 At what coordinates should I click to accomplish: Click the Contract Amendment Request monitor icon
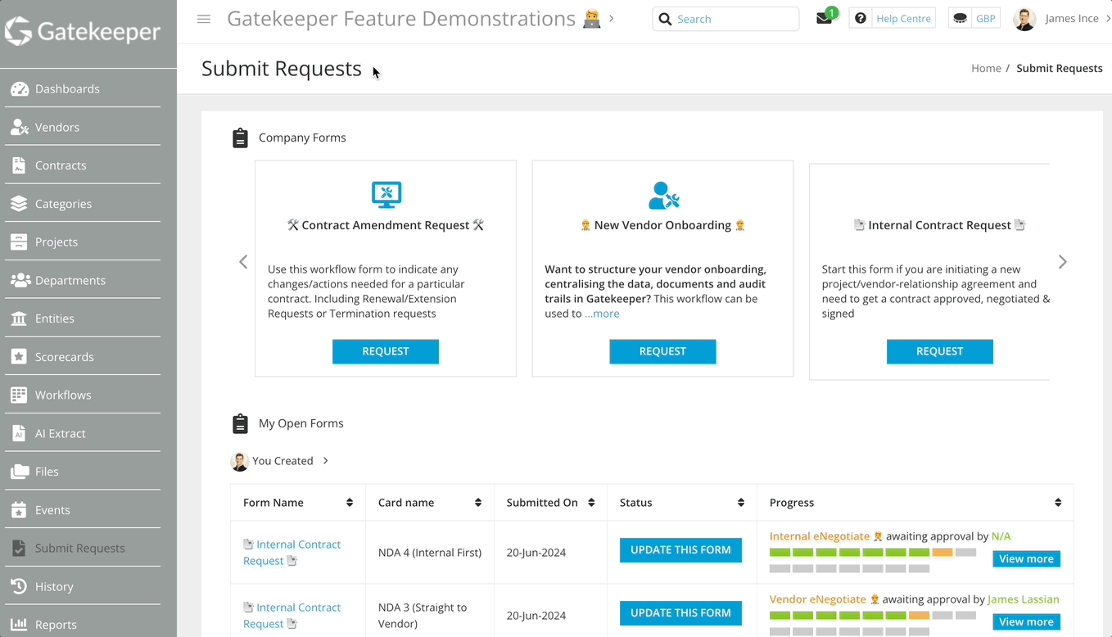(x=386, y=195)
